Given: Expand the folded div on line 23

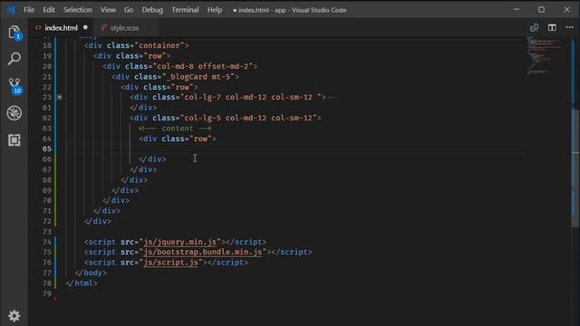Looking at the screenshot, I should (60, 97).
